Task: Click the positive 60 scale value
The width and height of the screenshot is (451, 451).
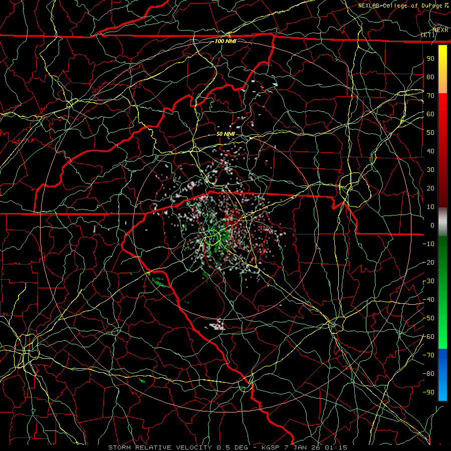Action: 430,114
